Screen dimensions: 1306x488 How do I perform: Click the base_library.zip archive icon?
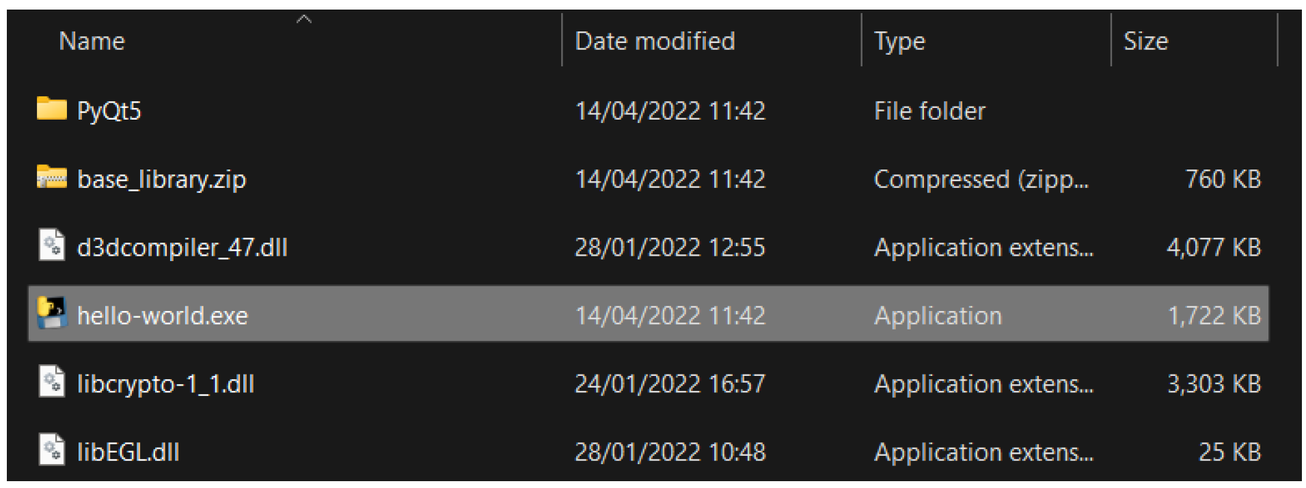click(x=51, y=178)
